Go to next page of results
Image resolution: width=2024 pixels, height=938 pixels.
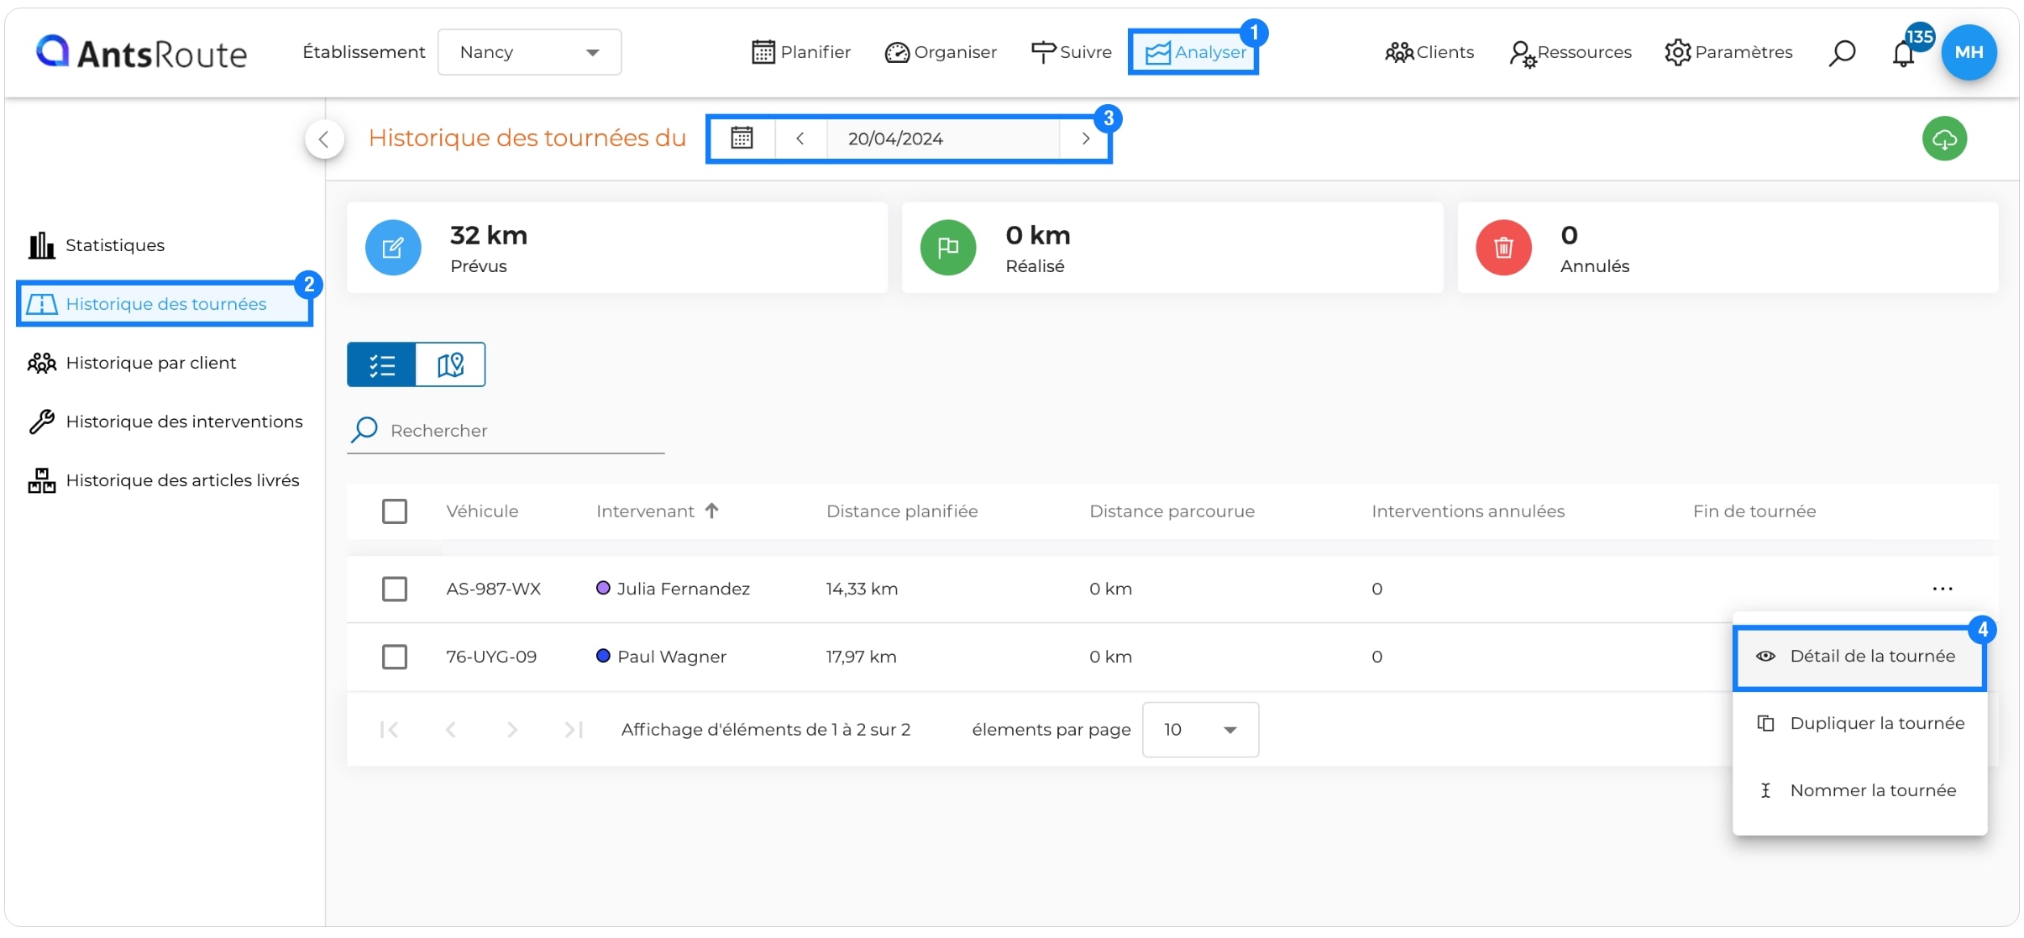click(512, 730)
